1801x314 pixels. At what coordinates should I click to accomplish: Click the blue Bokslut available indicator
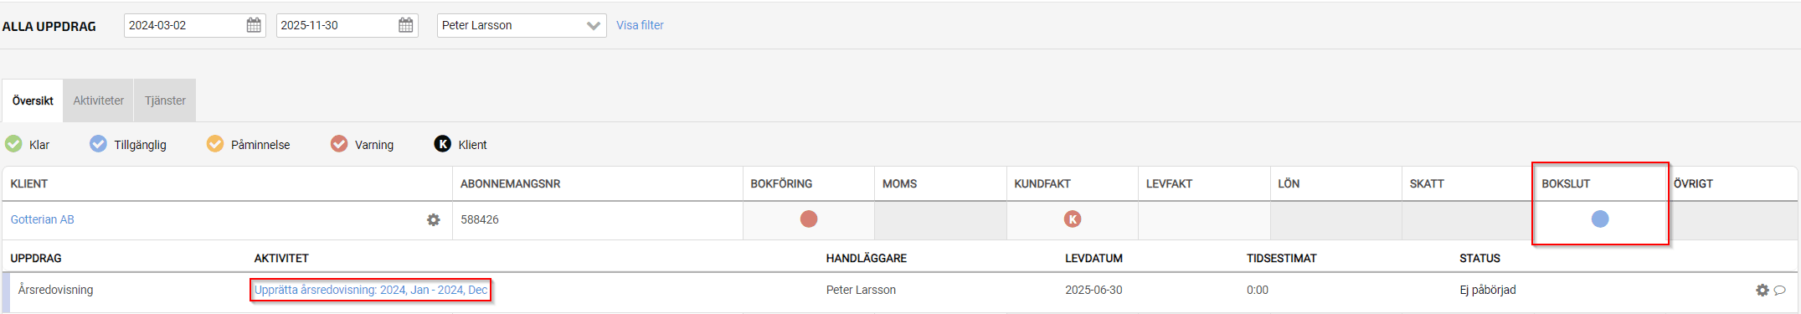(x=1599, y=219)
